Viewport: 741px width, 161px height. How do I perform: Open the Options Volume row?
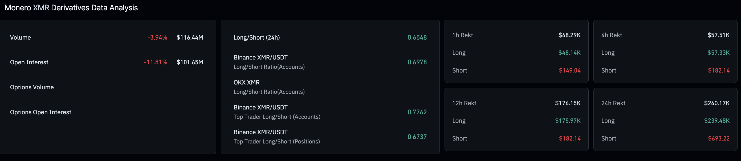pos(32,87)
